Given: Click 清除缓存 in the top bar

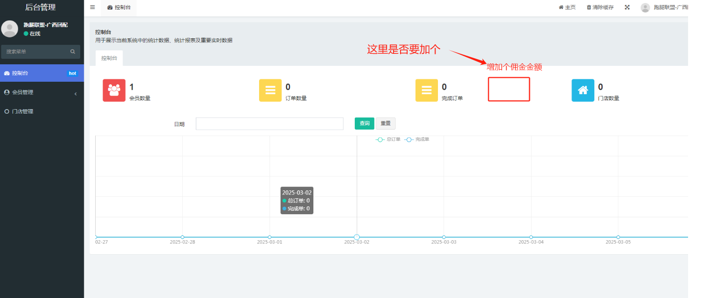Looking at the screenshot, I should (x=600, y=7).
